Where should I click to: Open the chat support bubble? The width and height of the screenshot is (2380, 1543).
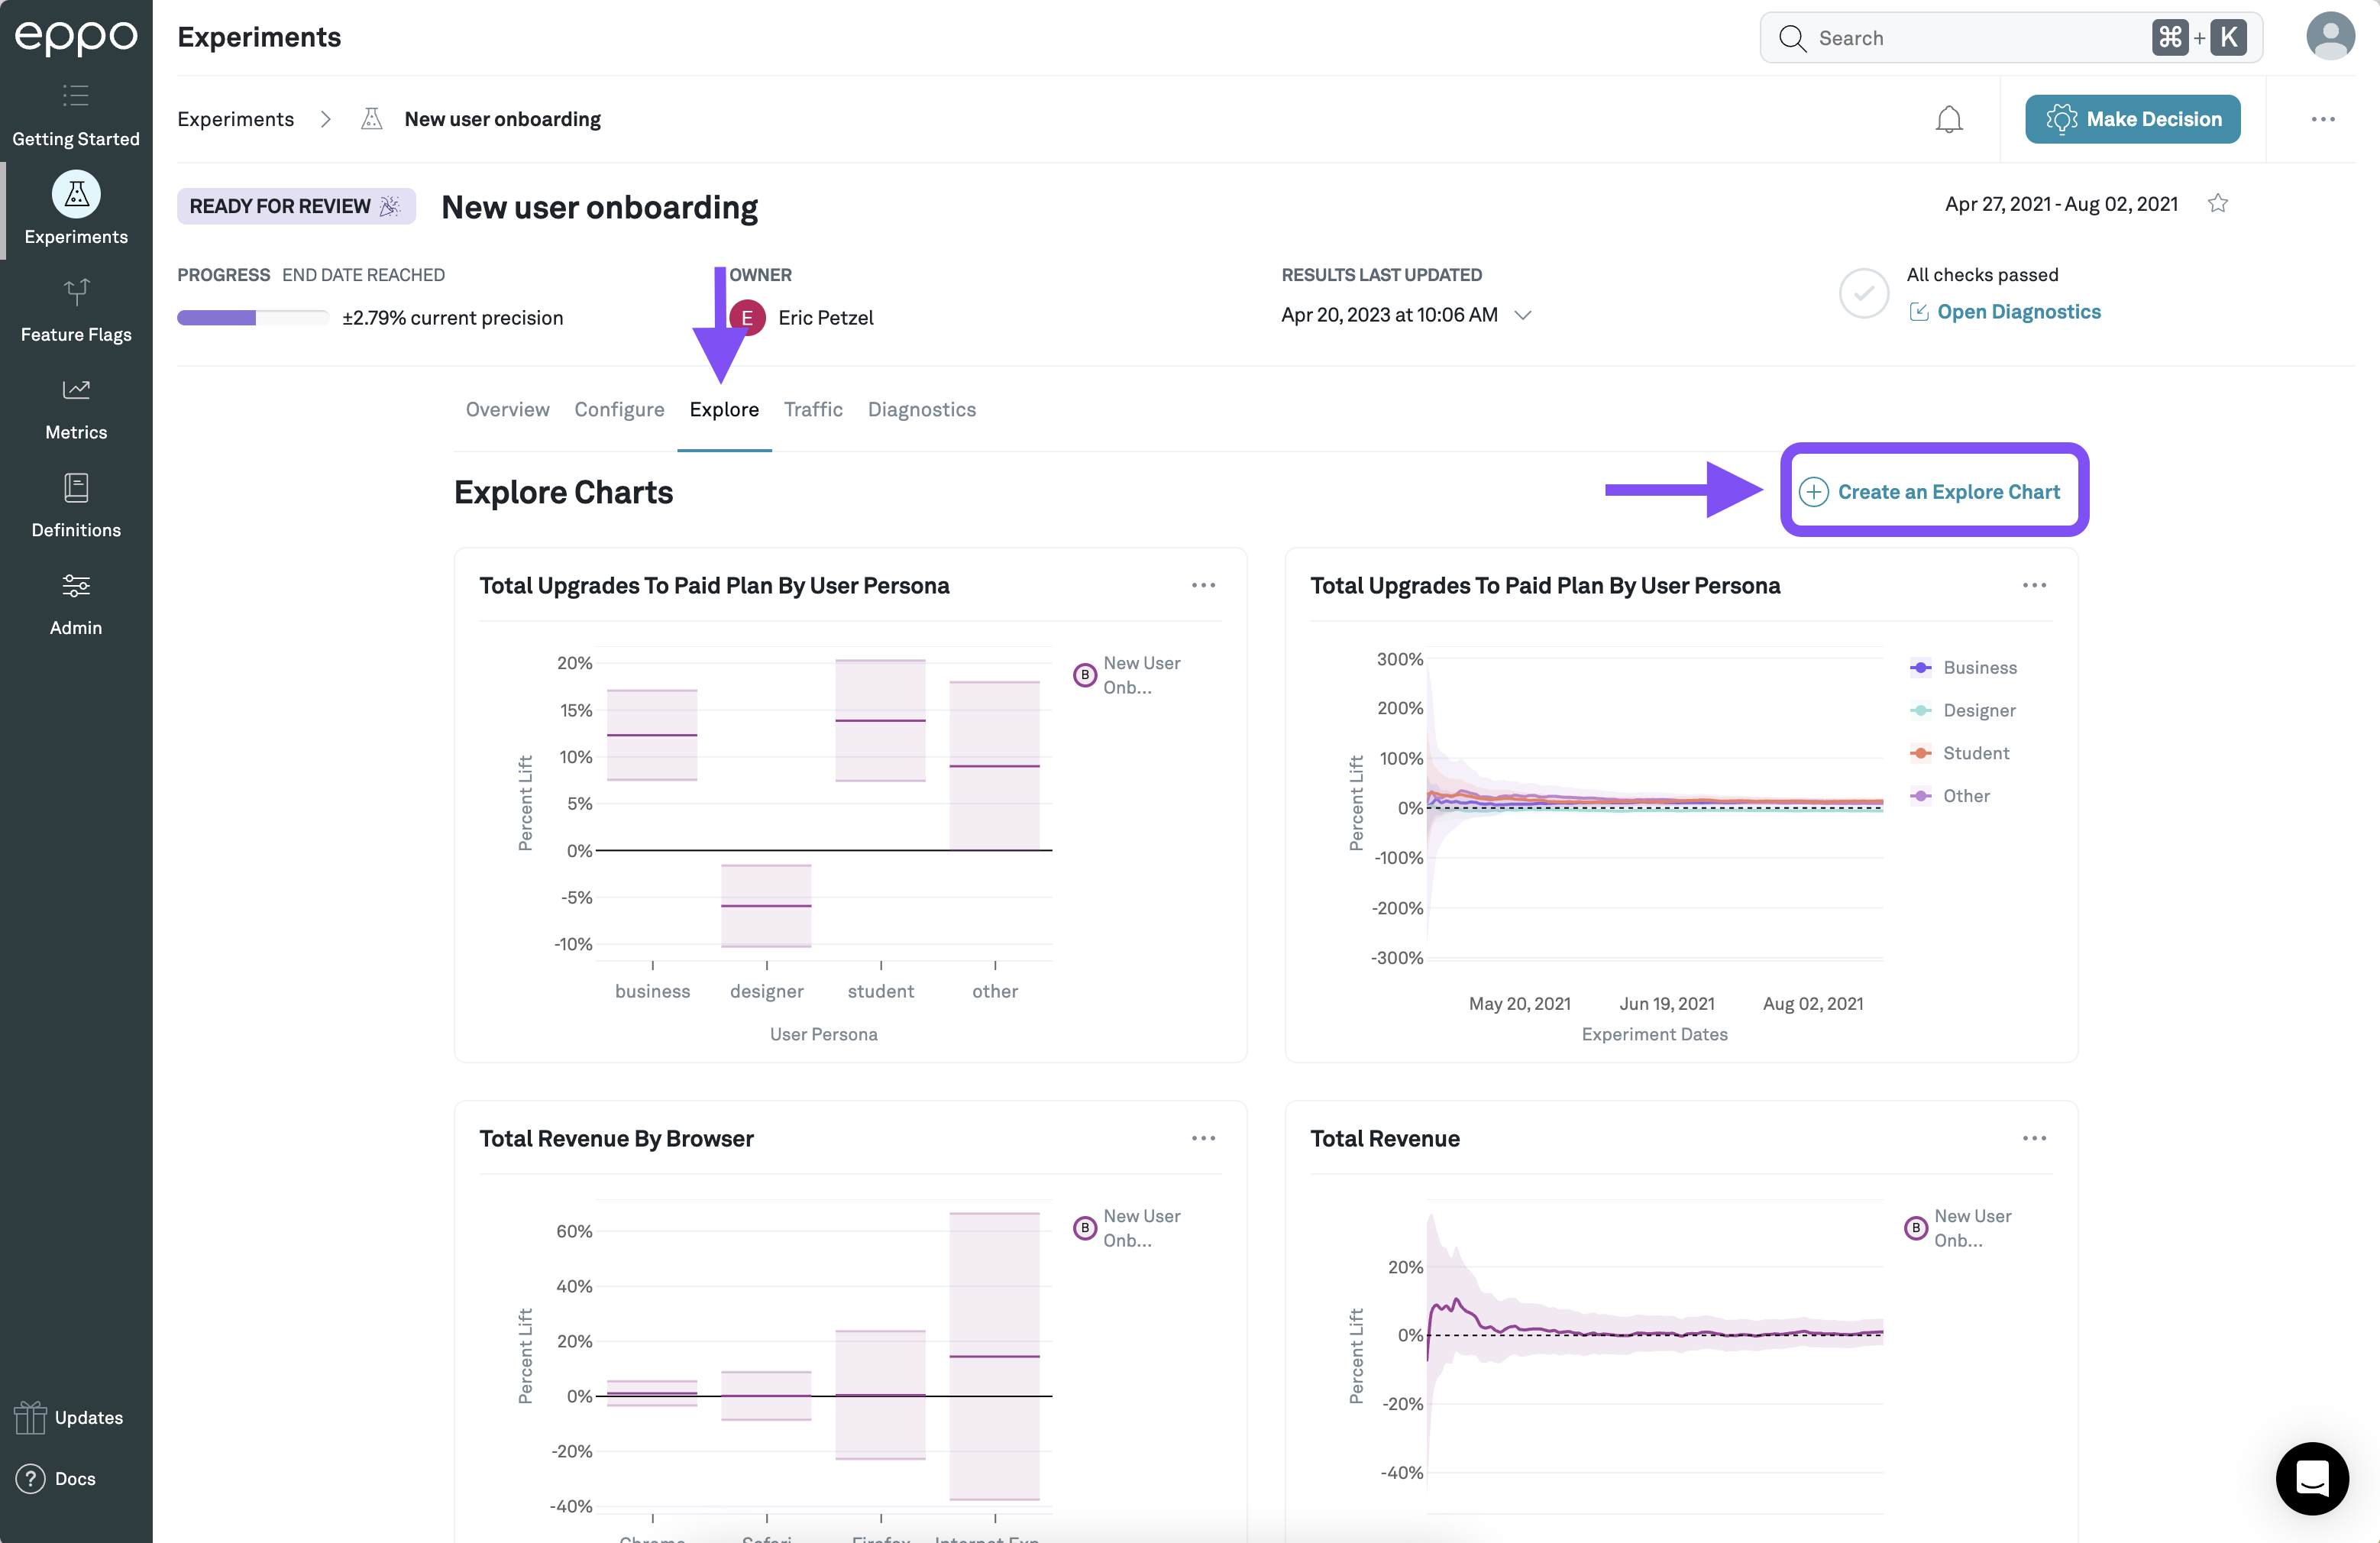tap(2311, 1477)
